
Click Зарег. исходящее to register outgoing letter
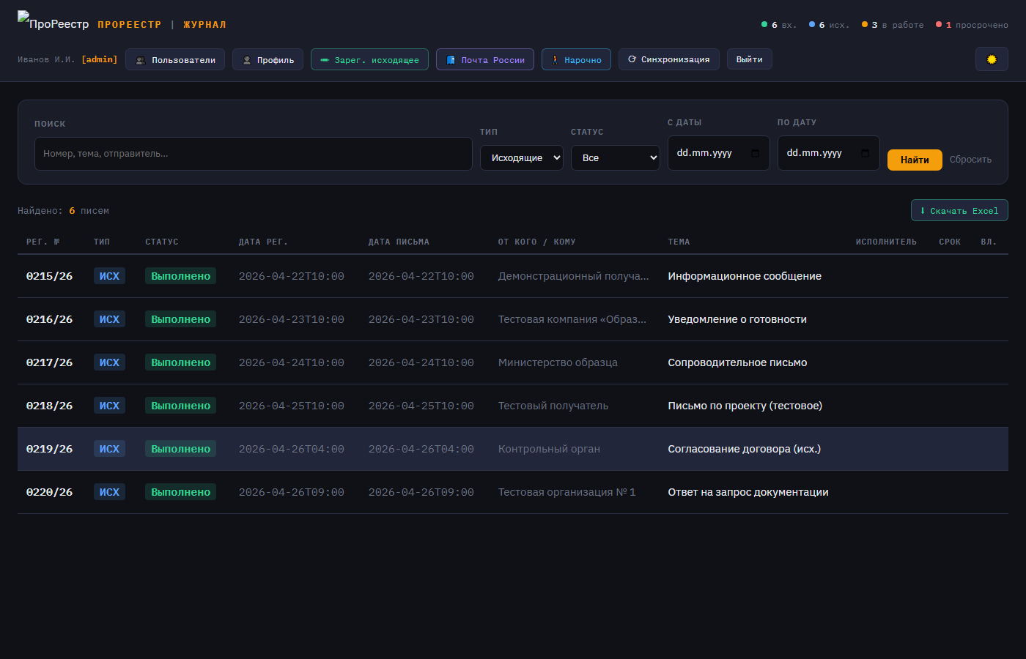(x=369, y=60)
